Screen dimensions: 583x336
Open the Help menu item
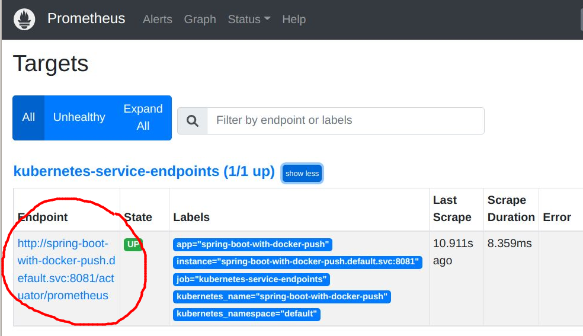(294, 20)
